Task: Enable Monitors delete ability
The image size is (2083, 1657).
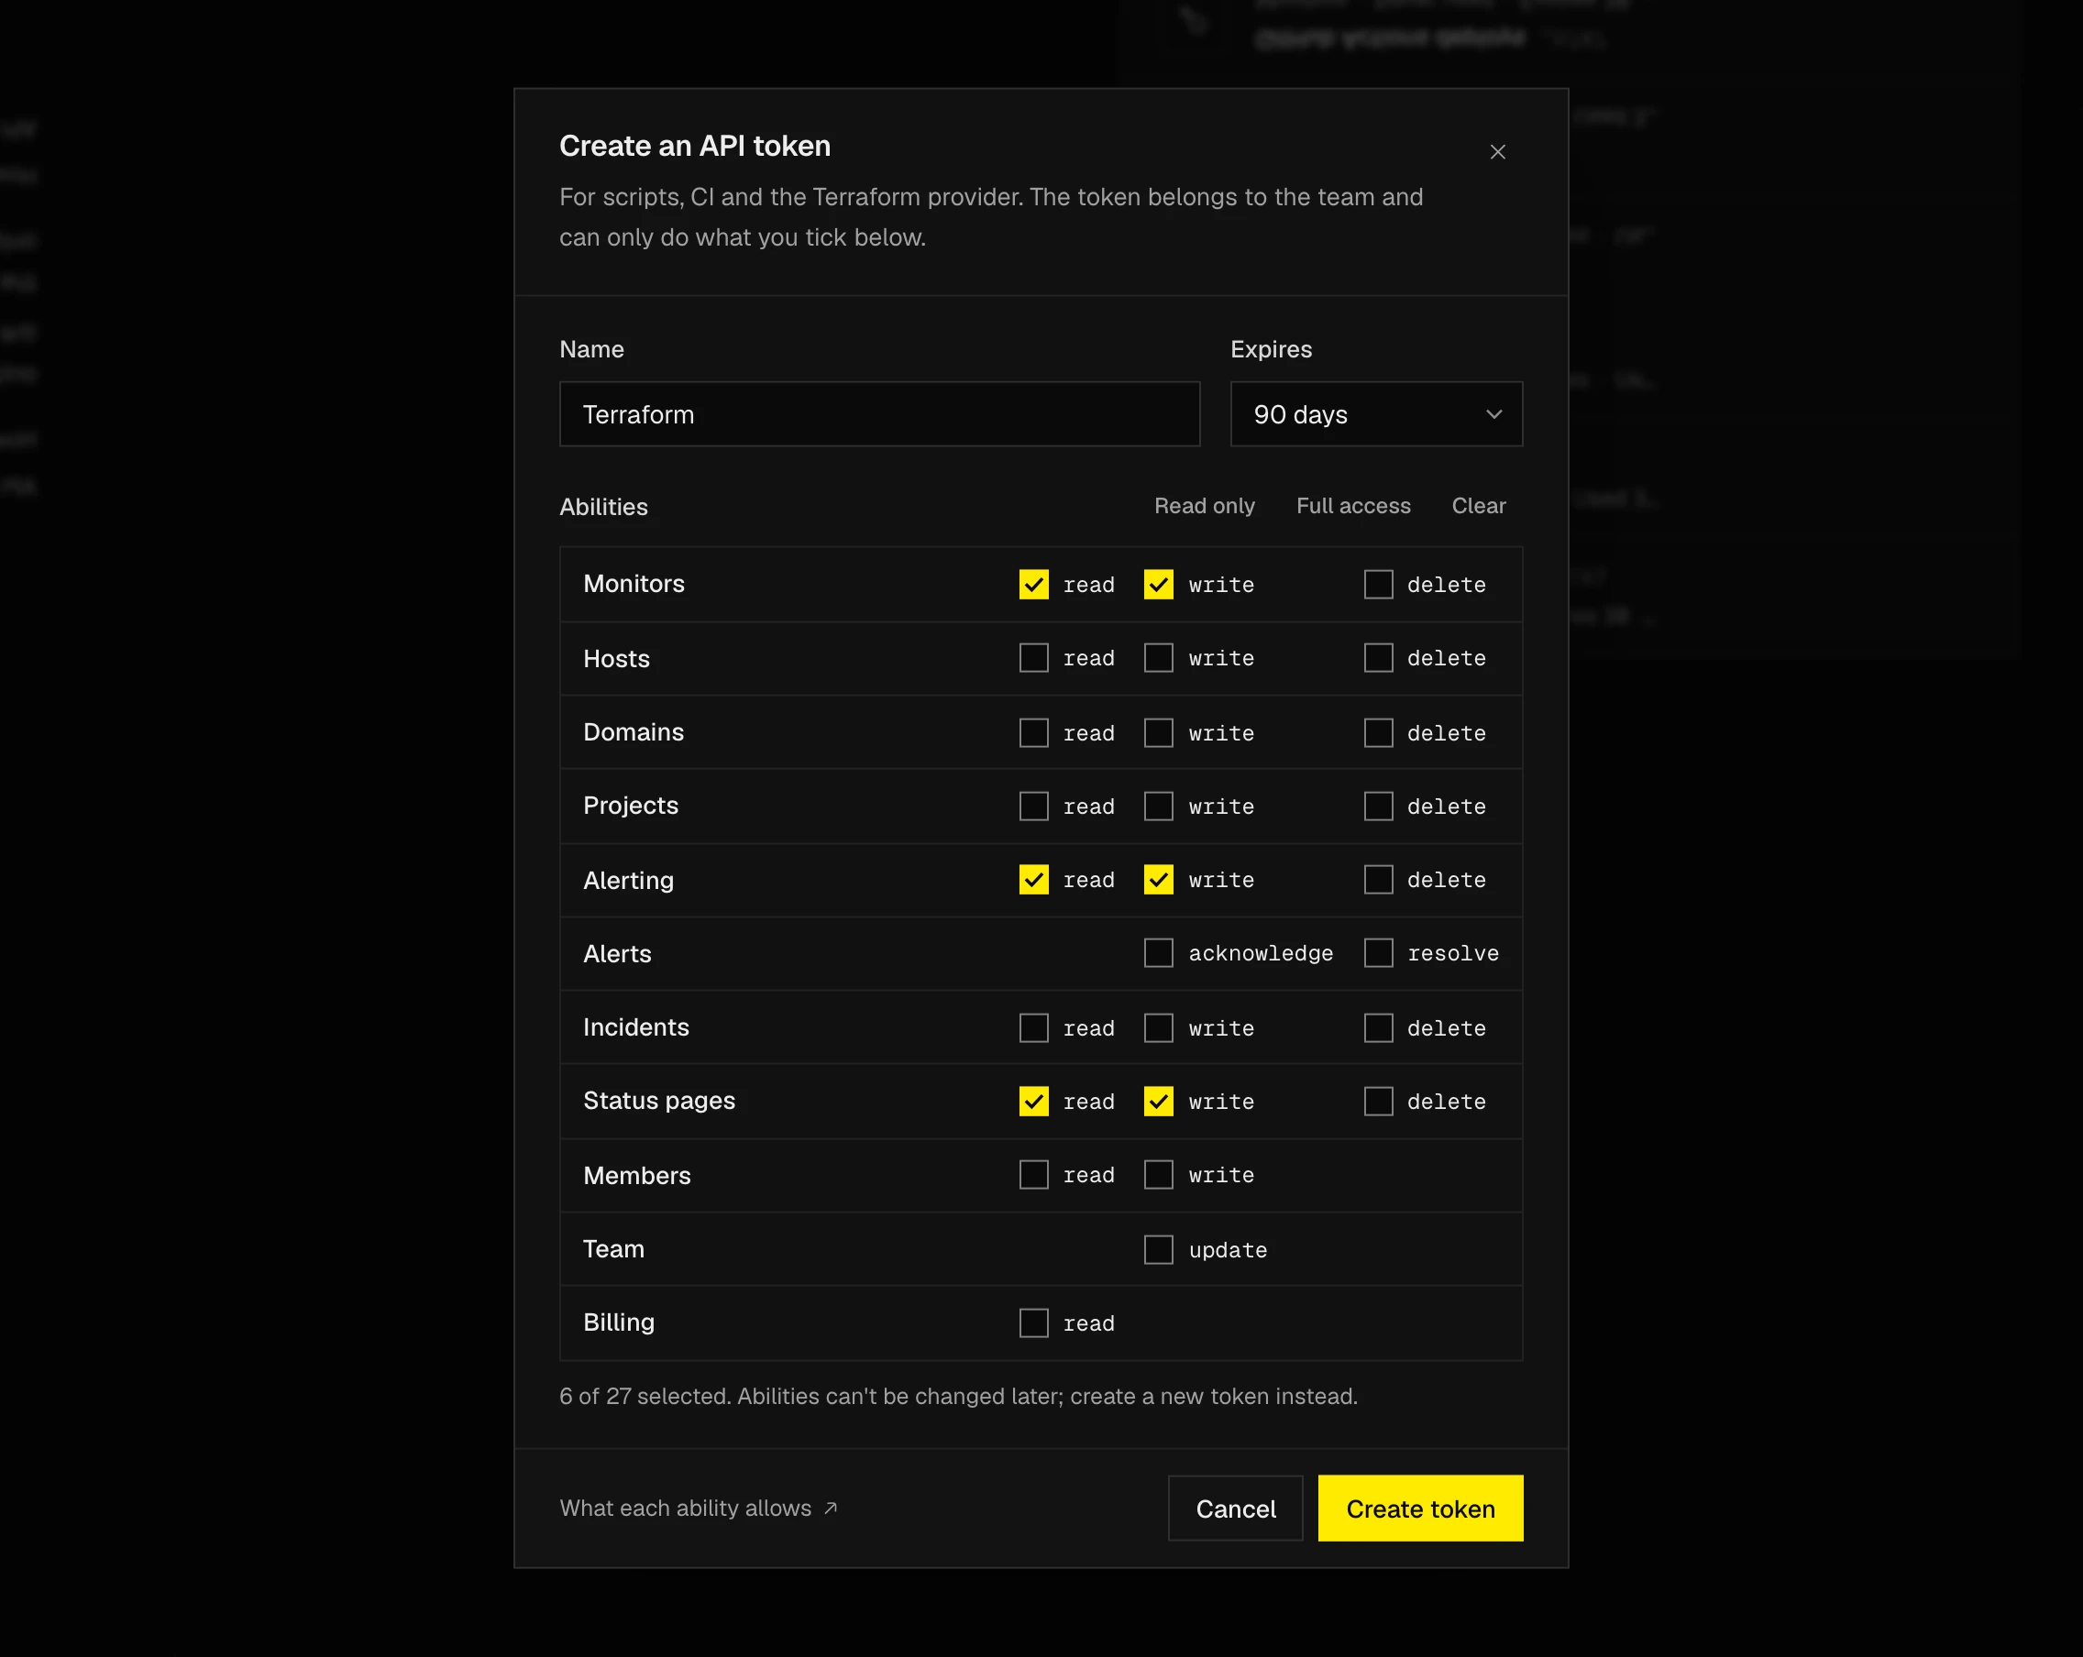Action: pyautogui.click(x=1378, y=584)
